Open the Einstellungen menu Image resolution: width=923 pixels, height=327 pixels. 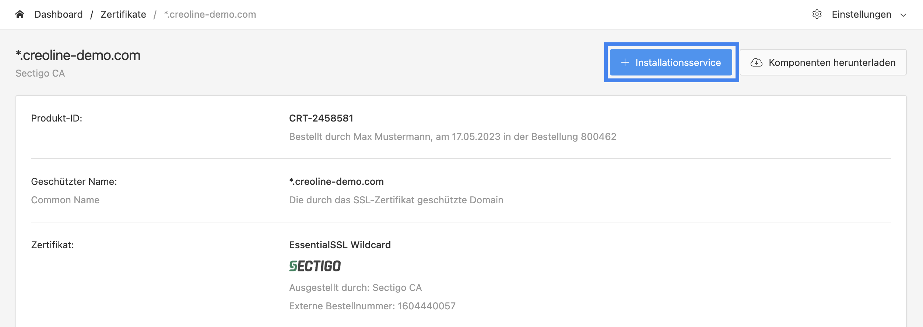pos(861,14)
